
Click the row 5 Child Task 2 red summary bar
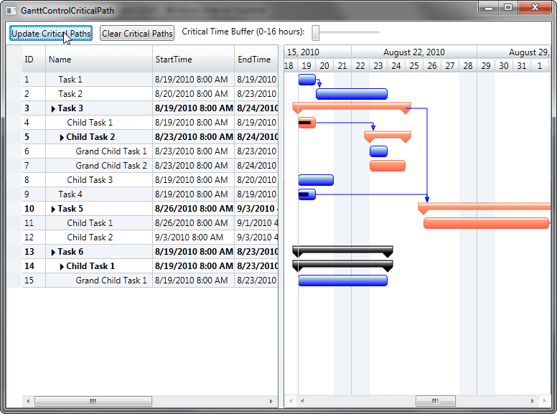(x=388, y=135)
